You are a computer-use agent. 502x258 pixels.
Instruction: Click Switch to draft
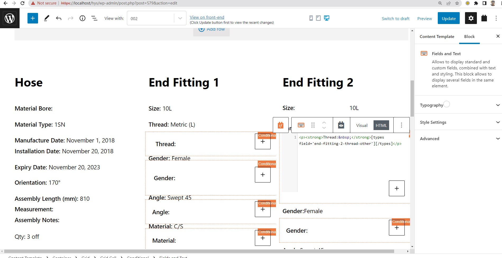pyautogui.click(x=395, y=18)
